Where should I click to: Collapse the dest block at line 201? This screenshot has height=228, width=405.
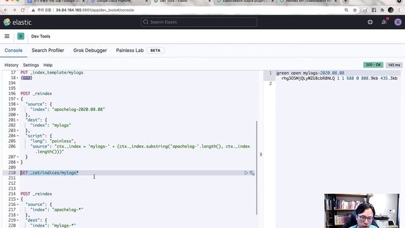[18, 120]
